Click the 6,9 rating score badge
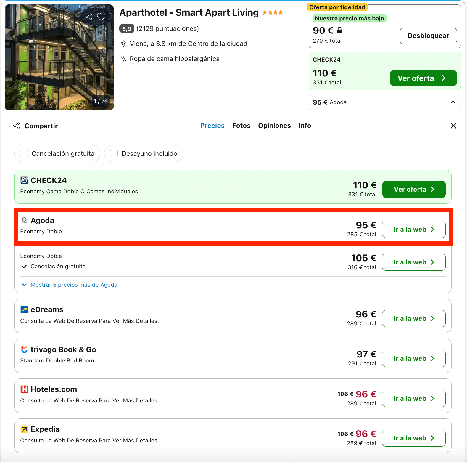This screenshot has height=462, width=467. click(x=127, y=29)
